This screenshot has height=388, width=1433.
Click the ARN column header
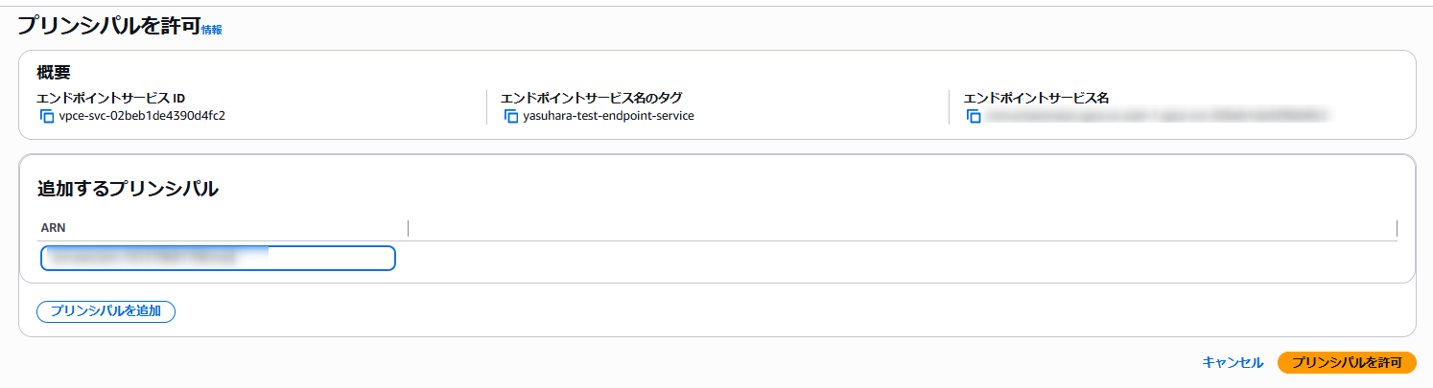coord(53,228)
